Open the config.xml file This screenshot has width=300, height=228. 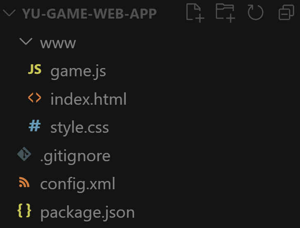click(78, 184)
